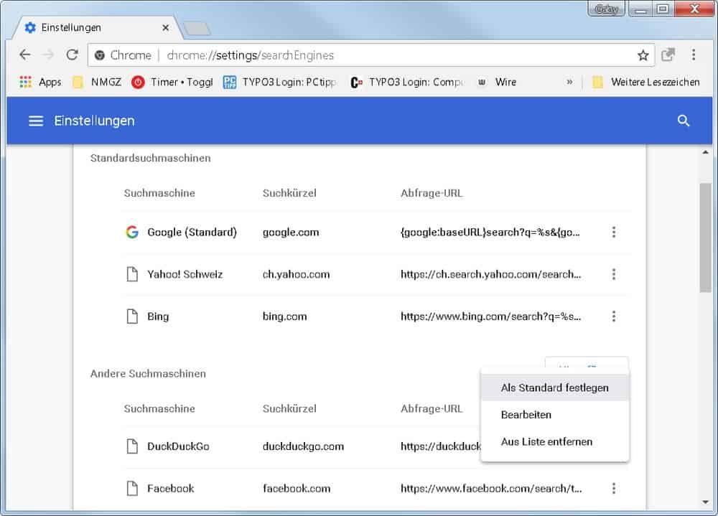Open more options for Facebook

coord(613,489)
